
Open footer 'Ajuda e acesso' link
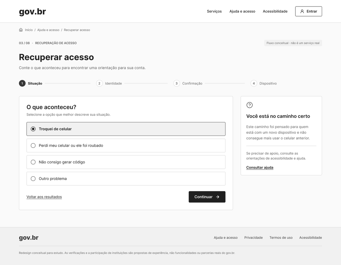coord(226,237)
